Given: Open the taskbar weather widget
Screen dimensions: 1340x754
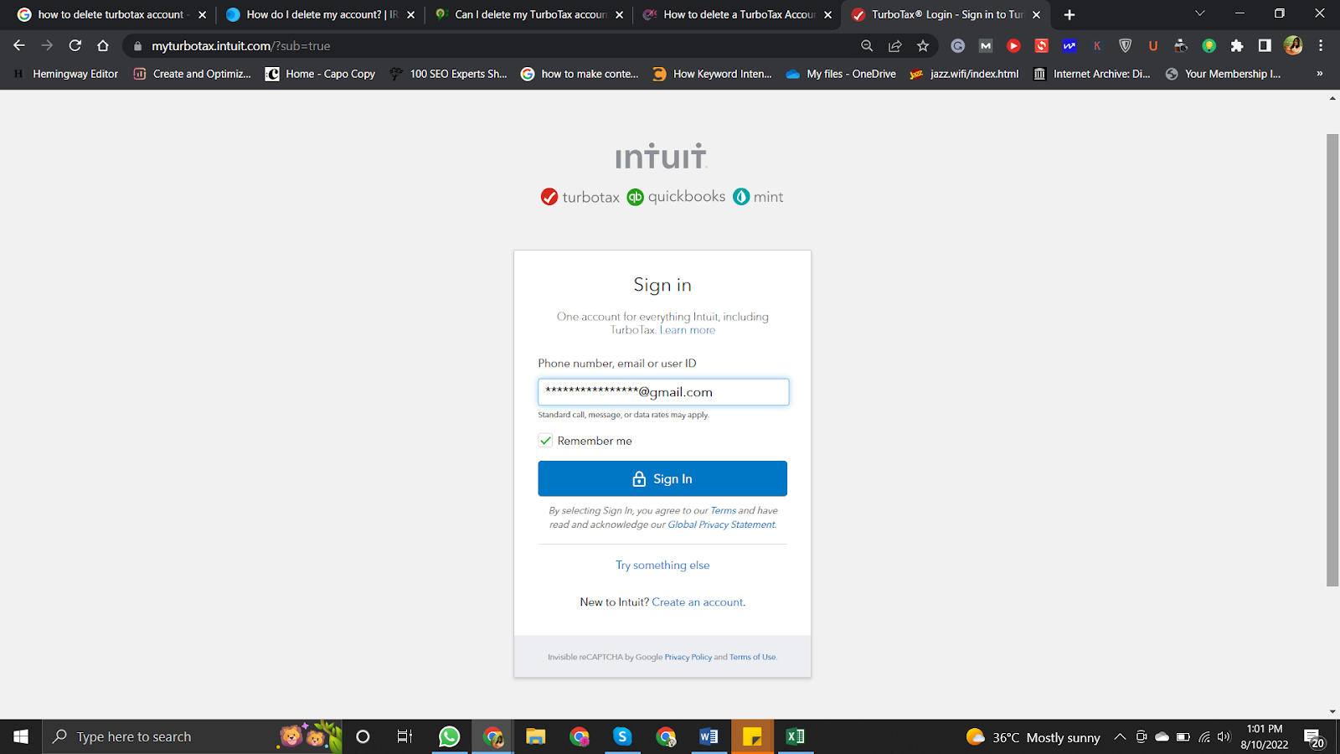Looking at the screenshot, I should pyautogui.click(x=1033, y=737).
